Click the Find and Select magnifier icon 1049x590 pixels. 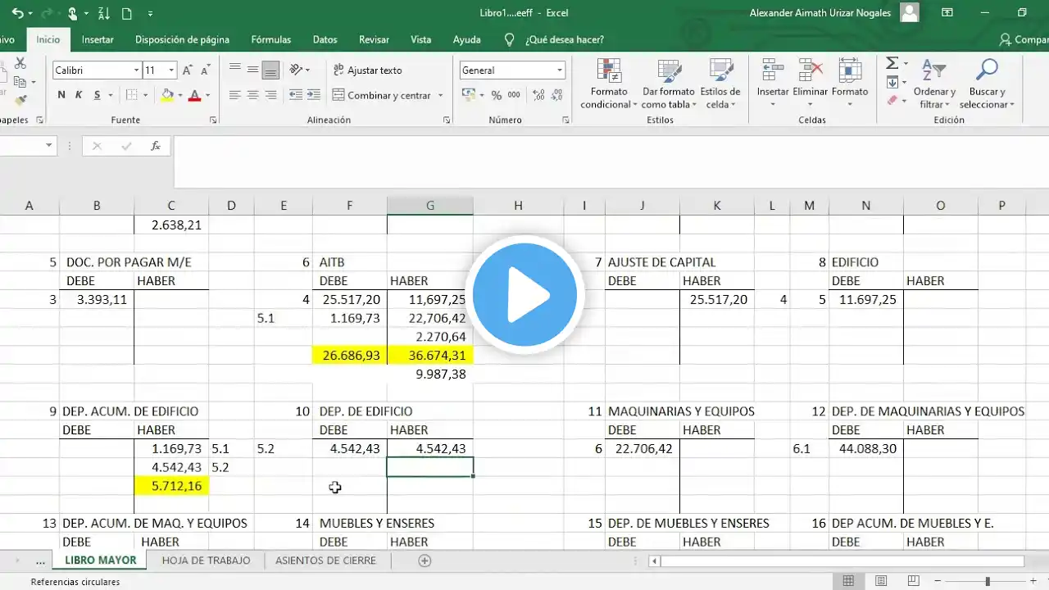coord(987,72)
